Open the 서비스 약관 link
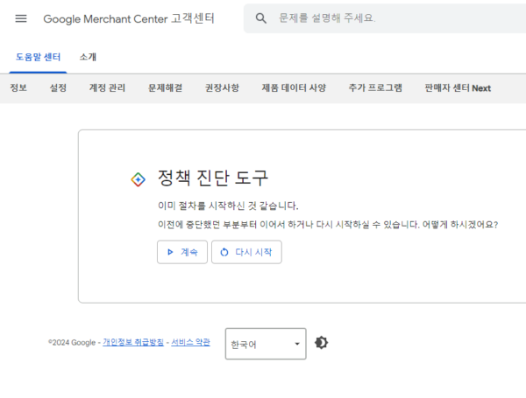Viewport: 526px width, 398px height. pos(190,342)
